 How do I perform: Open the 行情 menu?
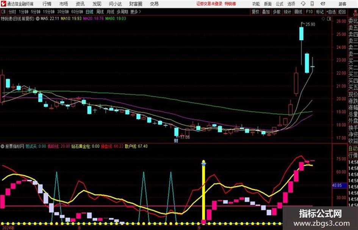click(47, 4)
